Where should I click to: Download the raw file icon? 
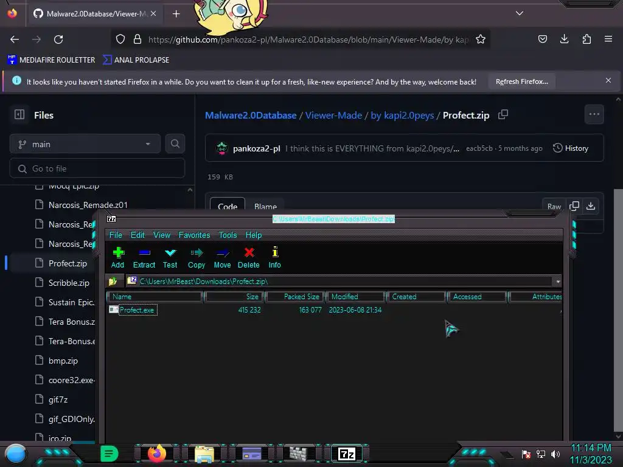[x=591, y=206]
